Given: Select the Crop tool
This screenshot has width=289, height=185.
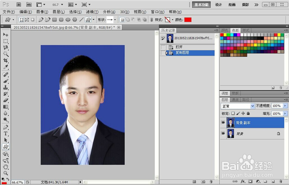Looking at the screenshot, I should coord(5,61).
